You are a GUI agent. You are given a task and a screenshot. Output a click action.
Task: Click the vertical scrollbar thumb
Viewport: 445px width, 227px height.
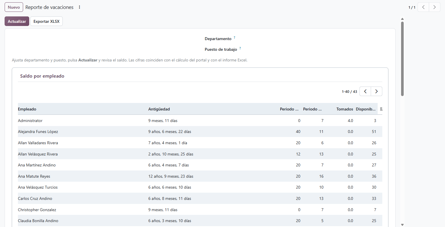[x=402, y=59]
